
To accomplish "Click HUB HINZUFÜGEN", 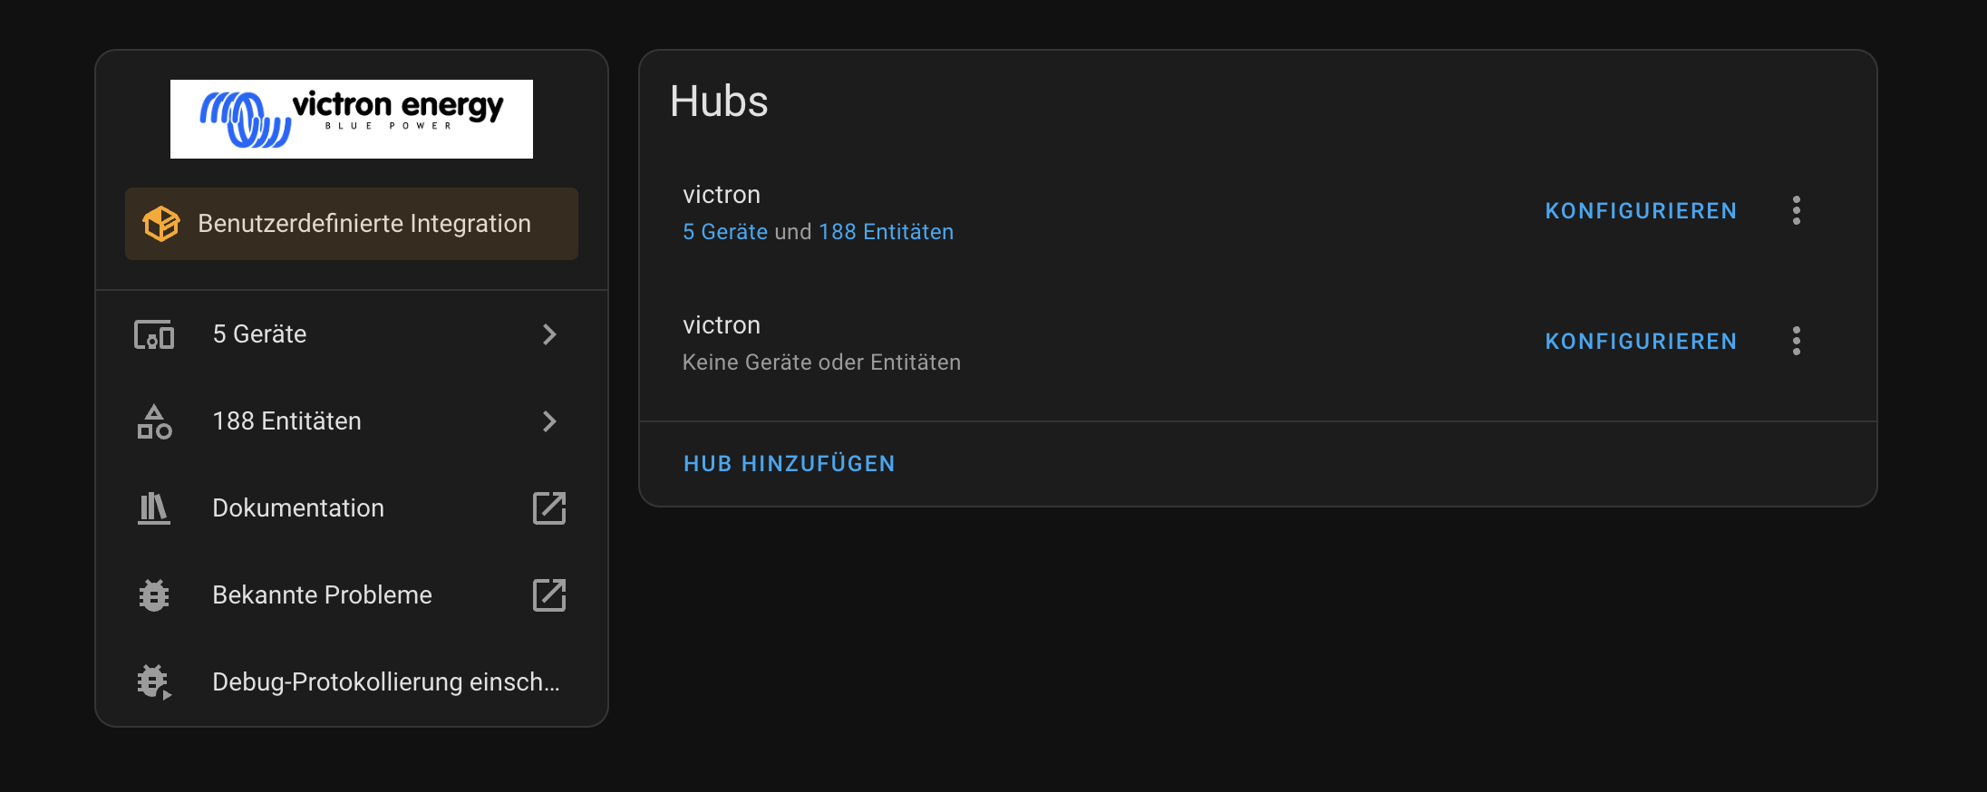I will 788,463.
